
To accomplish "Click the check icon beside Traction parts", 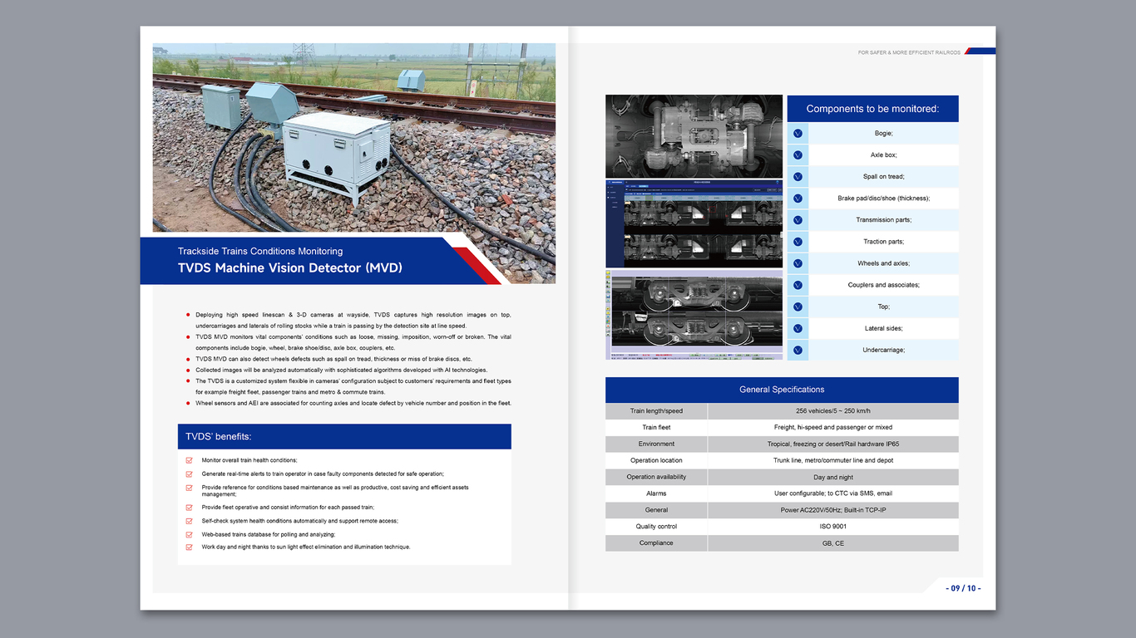I will [x=798, y=242].
